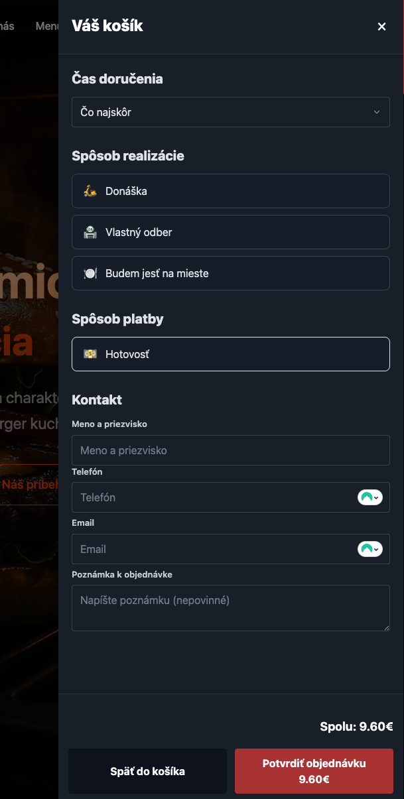404x799 pixels.
Task: Select Donáška as fulfilment method
Action: (x=230, y=191)
